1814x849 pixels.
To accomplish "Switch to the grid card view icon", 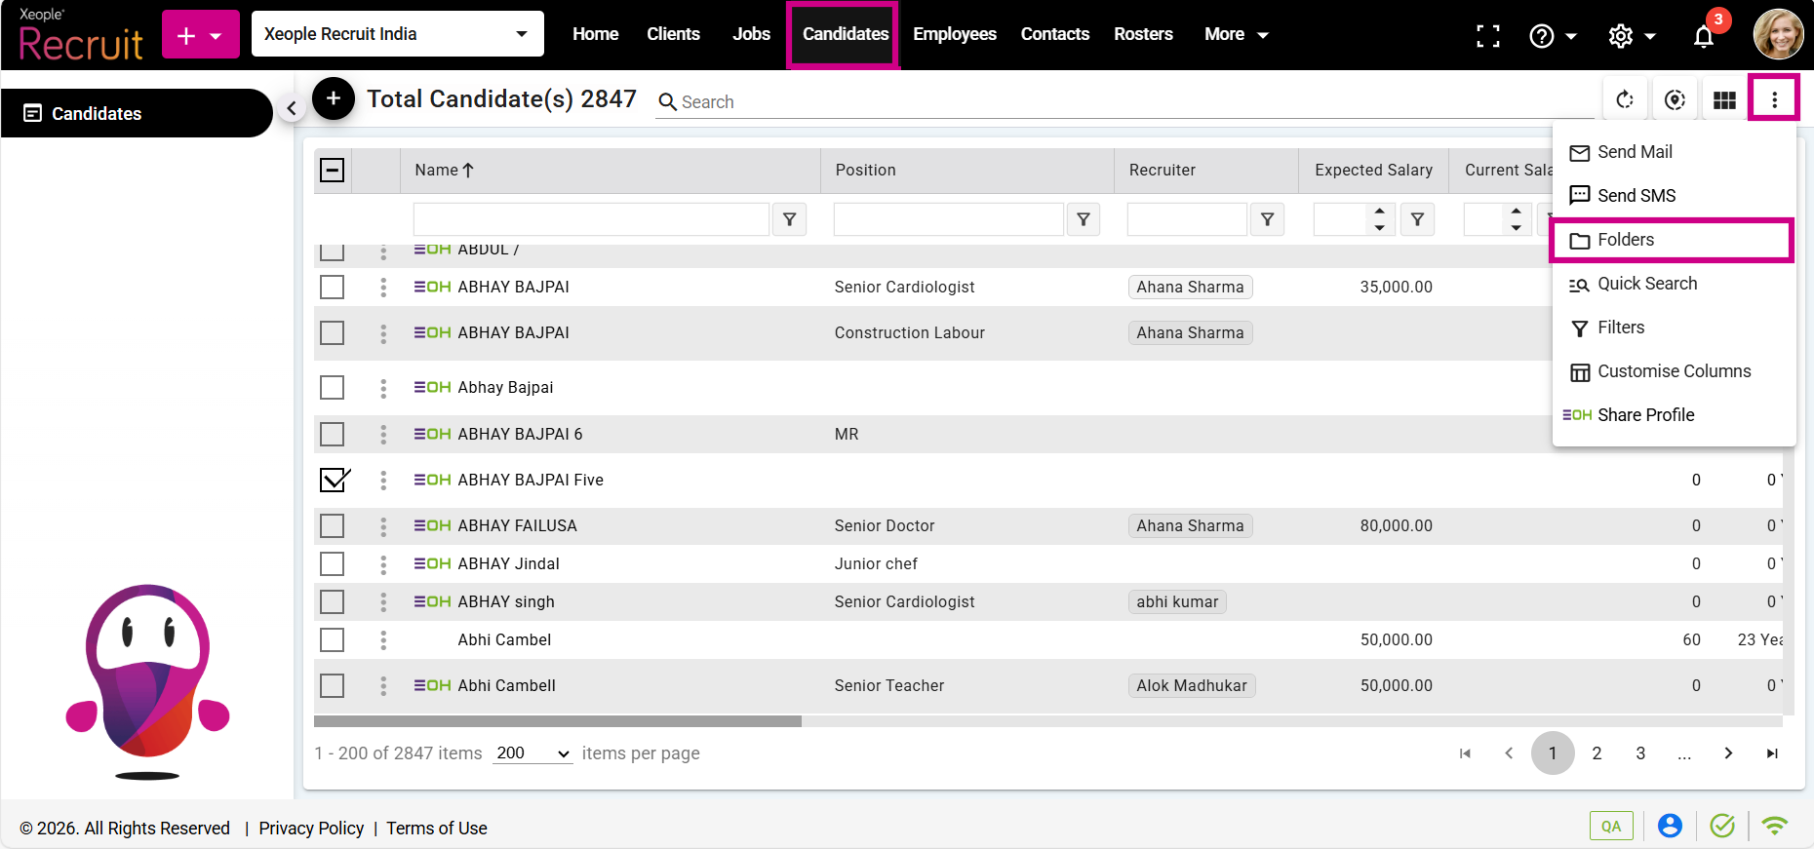I will click(1724, 99).
